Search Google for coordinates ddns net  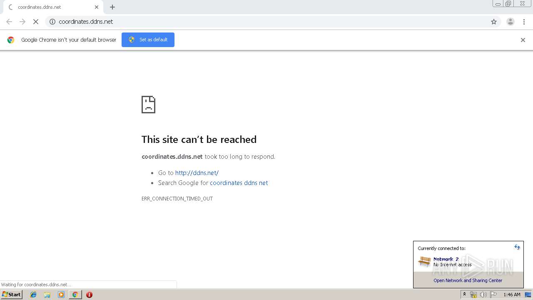[239, 183]
